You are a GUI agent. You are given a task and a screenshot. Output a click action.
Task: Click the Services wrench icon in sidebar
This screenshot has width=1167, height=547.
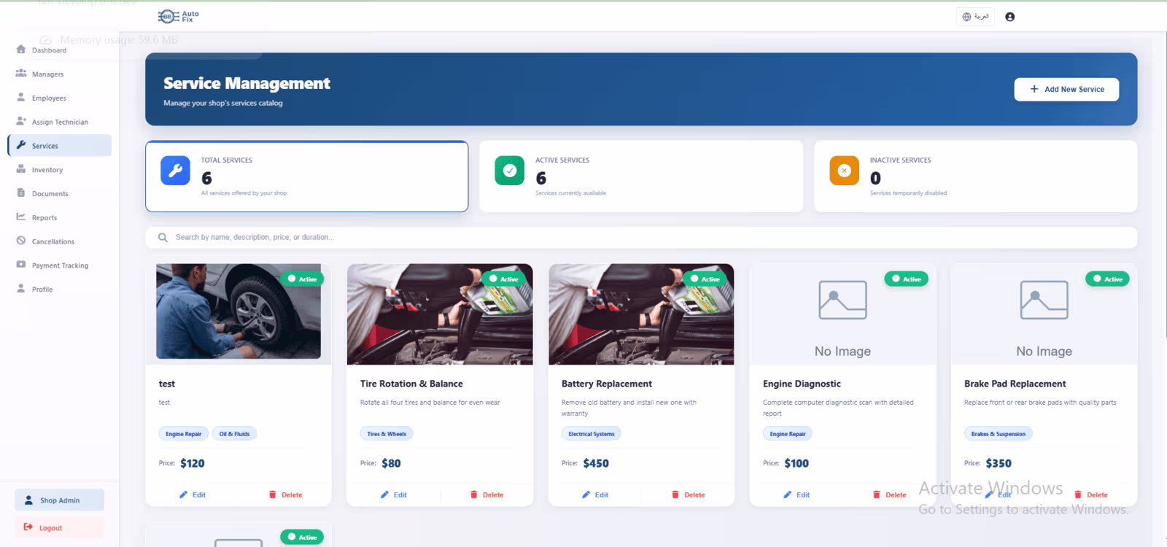click(21, 145)
